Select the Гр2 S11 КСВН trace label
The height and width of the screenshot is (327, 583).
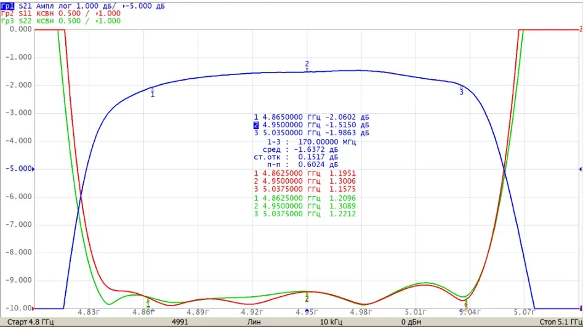(60, 14)
